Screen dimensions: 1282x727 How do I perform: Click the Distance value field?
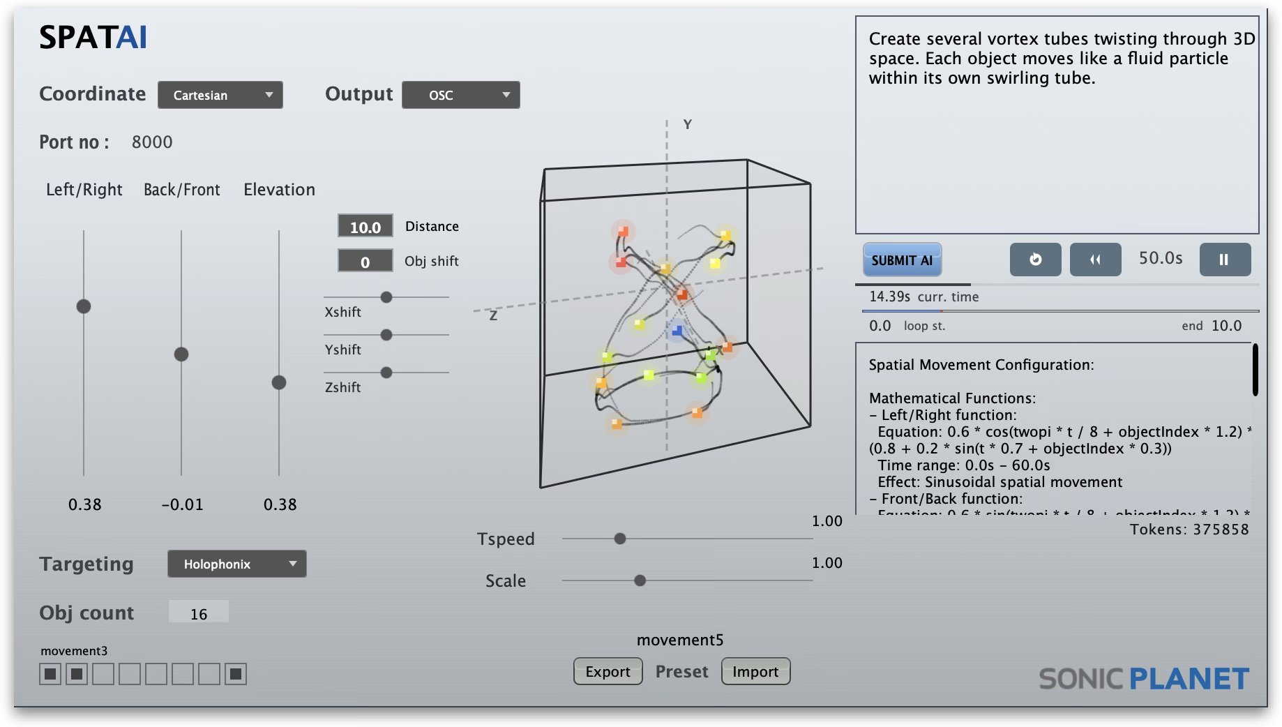365,227
